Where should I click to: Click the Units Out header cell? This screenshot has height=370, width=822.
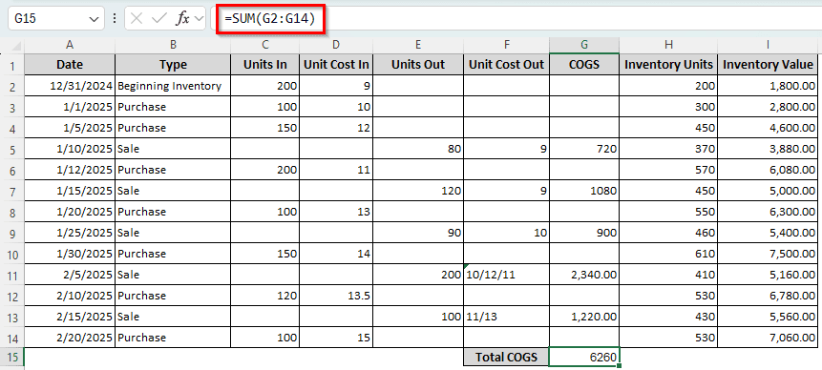tap(418, 65)
